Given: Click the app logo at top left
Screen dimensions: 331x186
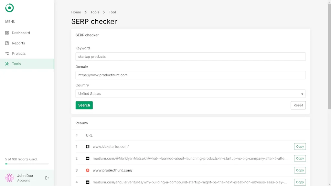Looking at the screenshot, I should coord(9,7).
